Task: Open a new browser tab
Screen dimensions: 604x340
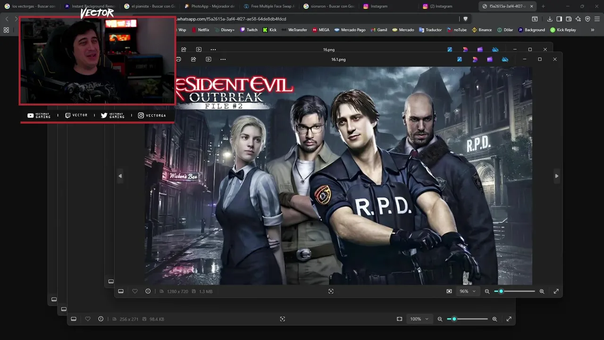Action: pos(543,6)
